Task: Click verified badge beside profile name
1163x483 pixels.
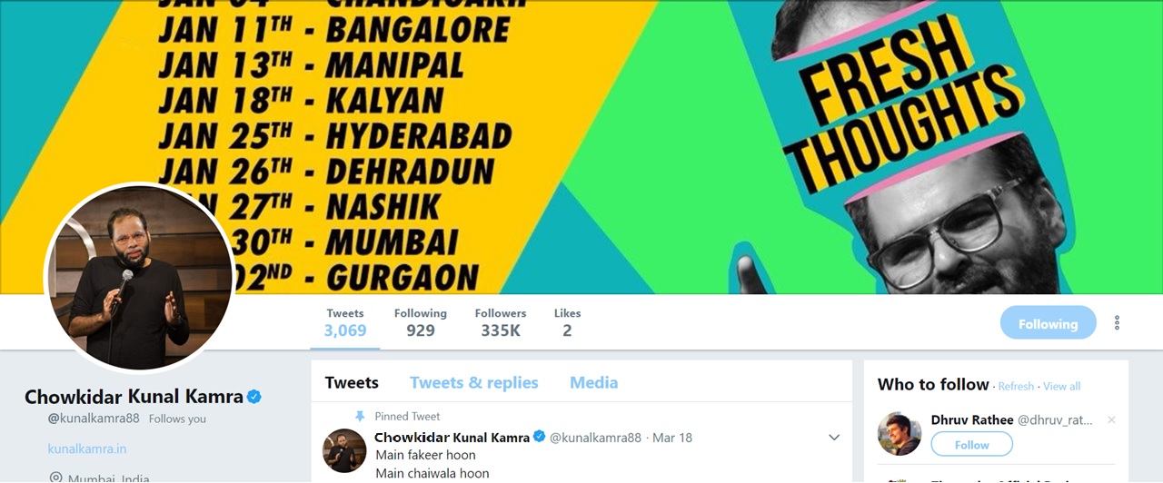Action: pos(254,397)
